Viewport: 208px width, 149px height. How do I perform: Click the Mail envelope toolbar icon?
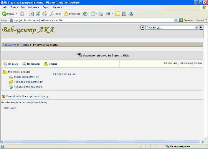click(93, 14)
